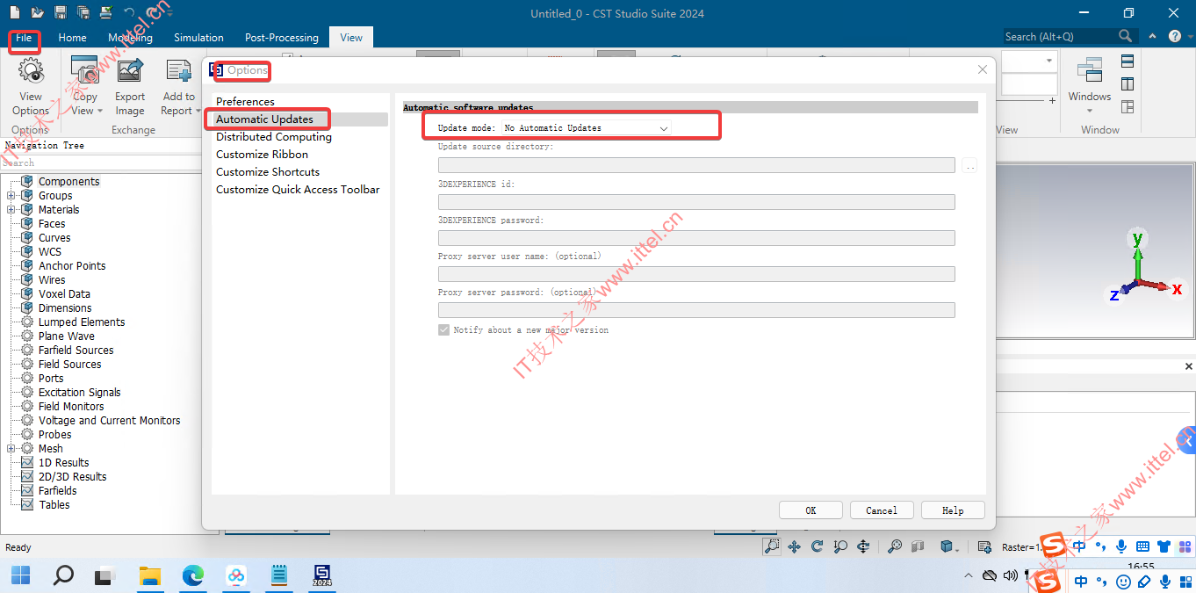Open Windows taskbar search
This screenshot has width=1196, height=593.
tap(63, 576)
